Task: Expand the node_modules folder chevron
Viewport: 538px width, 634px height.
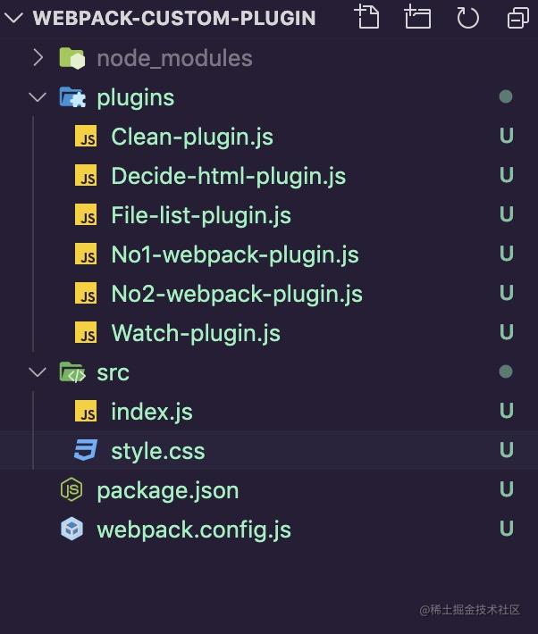Action: [38, 58]
